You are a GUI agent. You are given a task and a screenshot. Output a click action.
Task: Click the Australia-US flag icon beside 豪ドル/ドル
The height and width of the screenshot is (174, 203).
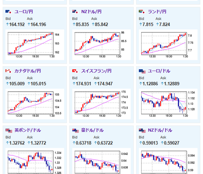point(75,130)
